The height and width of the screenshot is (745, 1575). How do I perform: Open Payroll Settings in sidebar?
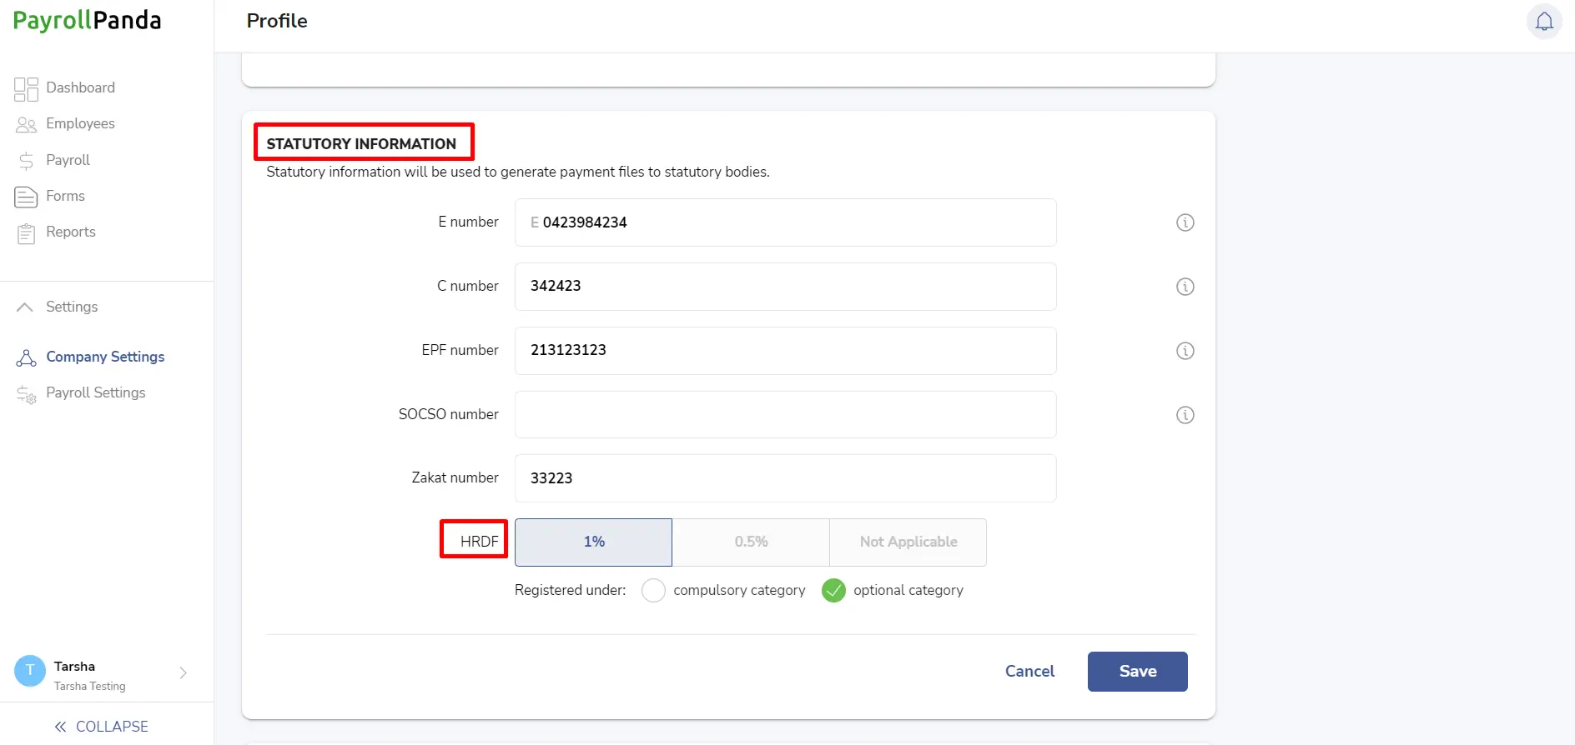pos(96,392)
